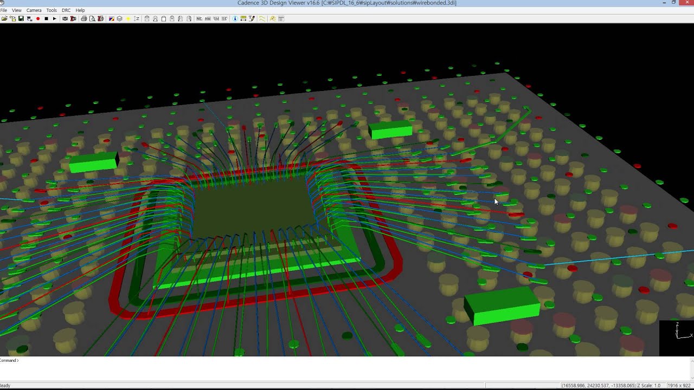Click the yellow icon left of the grid
This screenshot has height=390, width=694.
[x=273, y=18]
